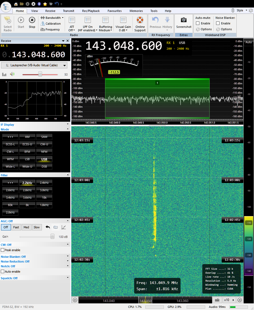The height and width of the screenshot is (310, 254).
Task: Open the Bandwidth dropdown
Action: click(x=52, y=18)
